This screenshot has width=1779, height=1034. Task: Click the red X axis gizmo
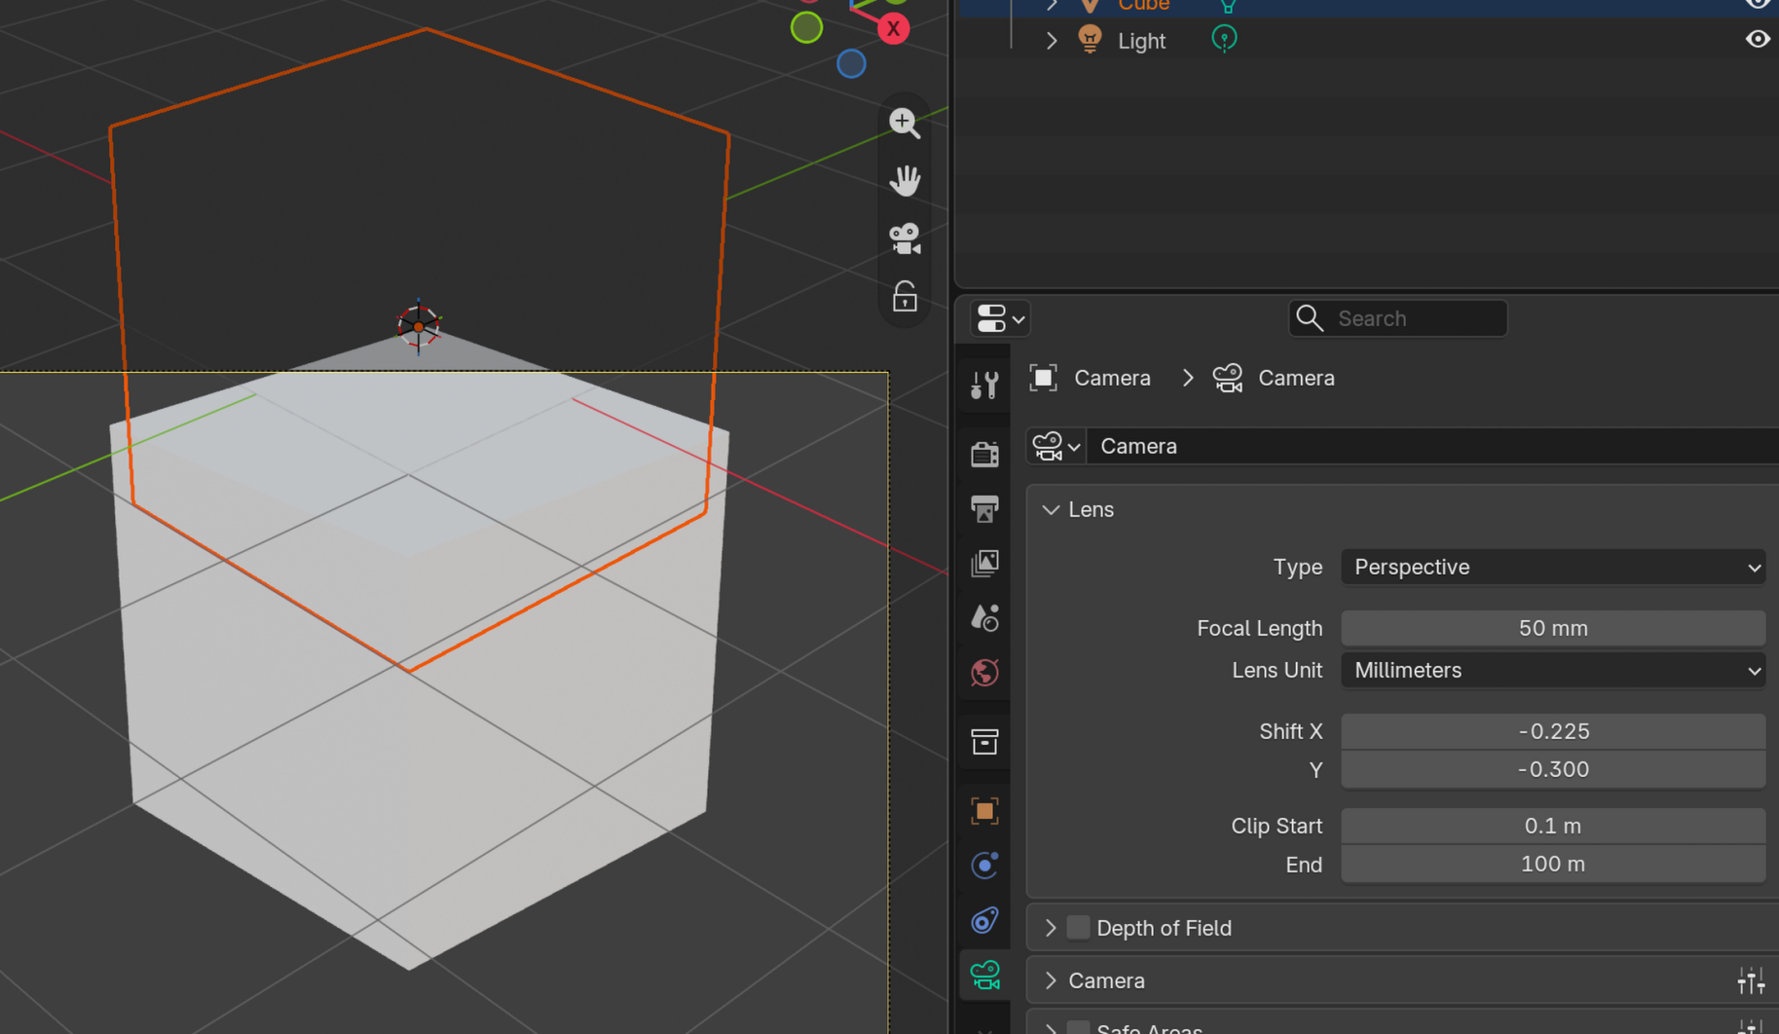(893, 28)
